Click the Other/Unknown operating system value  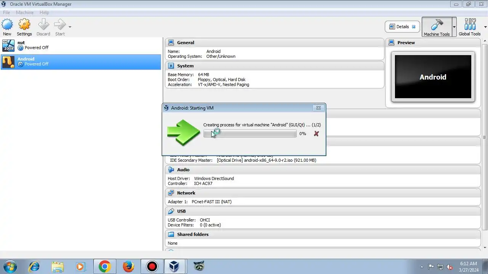tap(221, 56)
